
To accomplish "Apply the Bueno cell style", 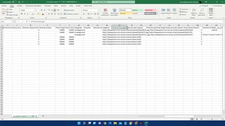I will point(138,10).
